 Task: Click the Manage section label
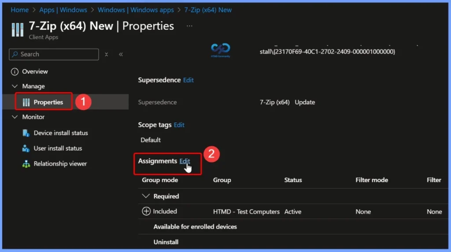coord(33,86)
